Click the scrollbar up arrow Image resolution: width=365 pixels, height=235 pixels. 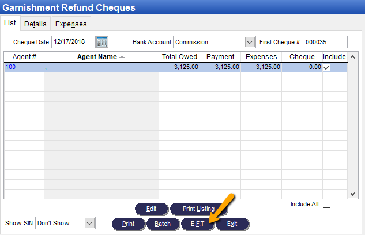click(x=352, y=57)
